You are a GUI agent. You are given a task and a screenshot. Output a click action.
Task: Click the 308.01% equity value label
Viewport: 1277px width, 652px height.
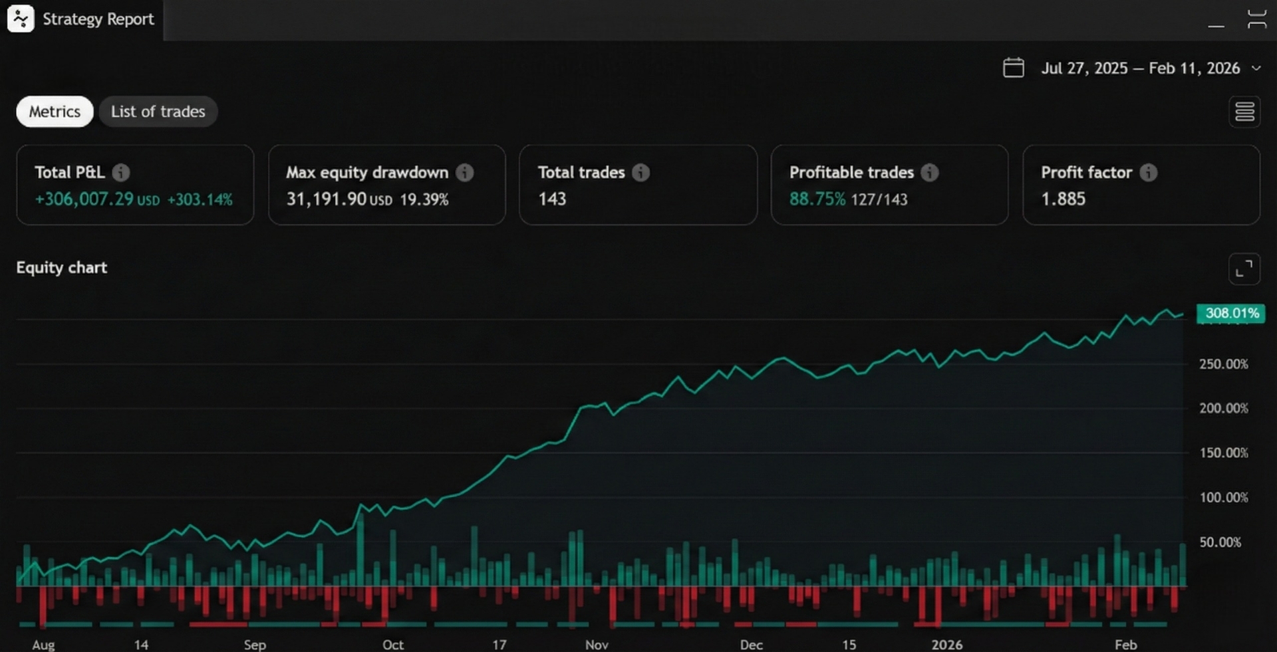point(1231,313)
